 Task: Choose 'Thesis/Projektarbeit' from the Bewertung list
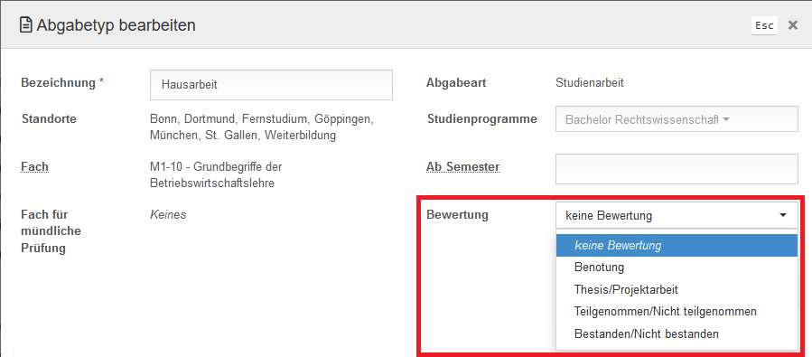677,289
